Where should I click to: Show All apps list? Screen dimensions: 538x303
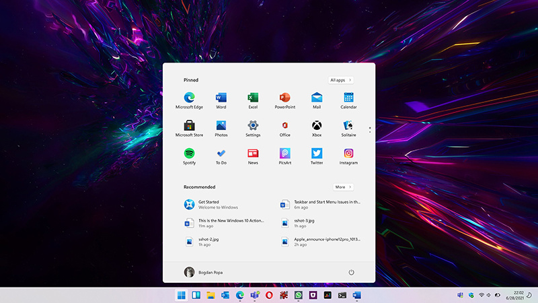341,80
